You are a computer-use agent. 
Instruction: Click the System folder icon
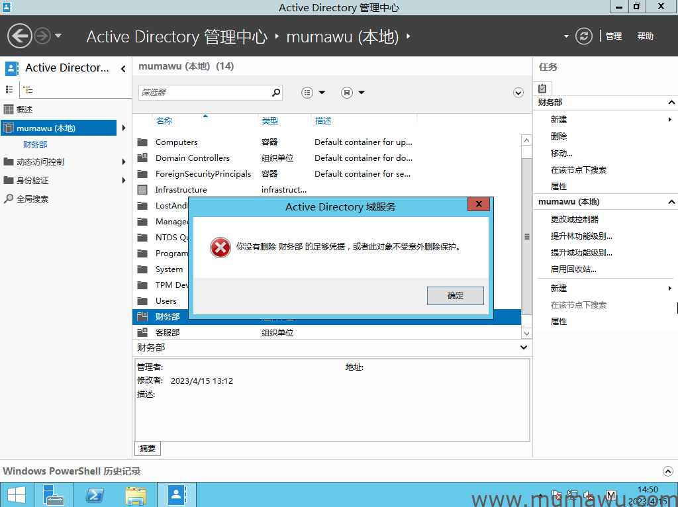pos(142,269)
